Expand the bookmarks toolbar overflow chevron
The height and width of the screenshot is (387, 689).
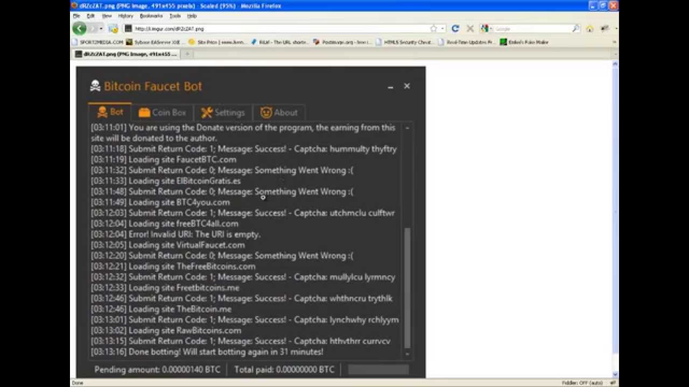tap(614, 42)
